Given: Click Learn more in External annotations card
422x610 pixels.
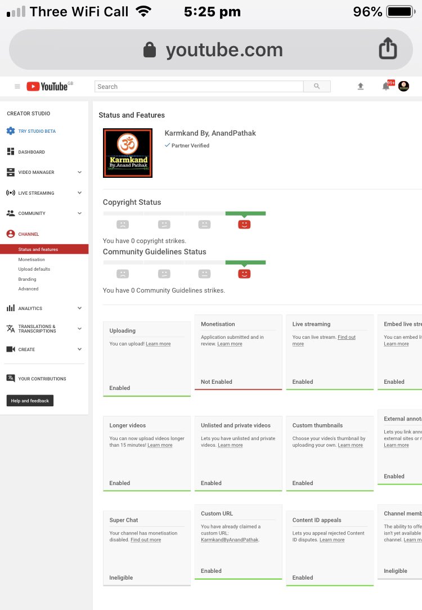Looking at the screenshot, I should click(x=396, y=445).
